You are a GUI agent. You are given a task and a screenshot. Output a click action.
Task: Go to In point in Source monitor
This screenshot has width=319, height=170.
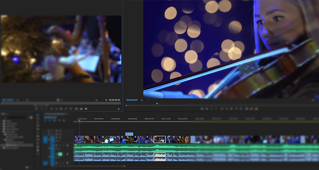coord(51,109)
